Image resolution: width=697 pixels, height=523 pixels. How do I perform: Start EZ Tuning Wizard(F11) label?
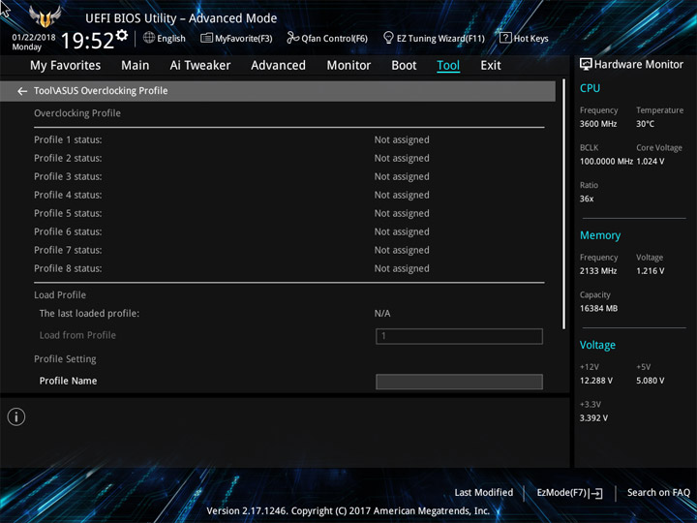440,38
